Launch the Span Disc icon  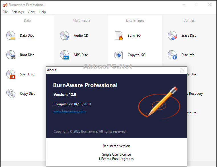(x=11, y=74)
